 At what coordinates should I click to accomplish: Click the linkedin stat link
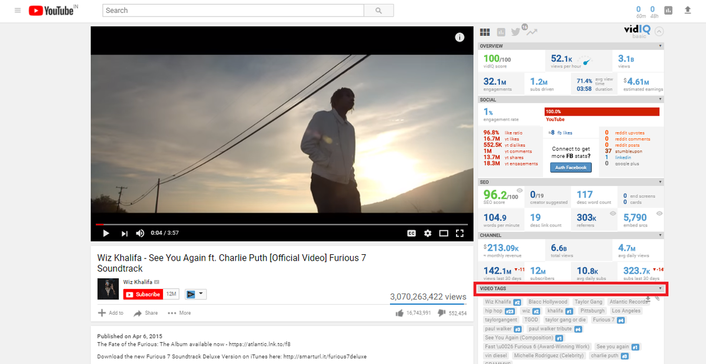coord(623,157)
